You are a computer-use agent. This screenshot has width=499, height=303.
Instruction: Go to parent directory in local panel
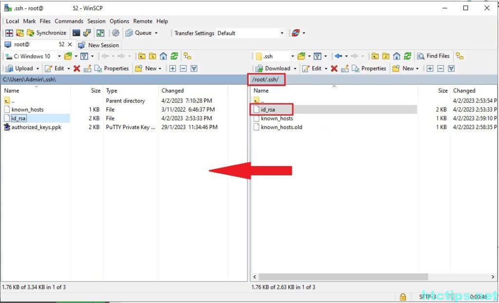[x=142, y=57]
